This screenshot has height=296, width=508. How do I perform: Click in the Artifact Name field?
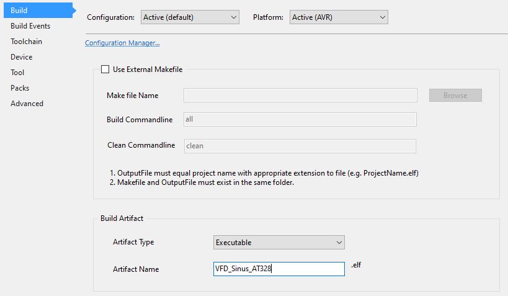pos(279,269)
